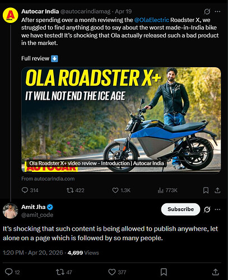This screenshot has width=228, height=280.
Task: Like Amit Jha's post with 377 likes
Action: (117, 272)
